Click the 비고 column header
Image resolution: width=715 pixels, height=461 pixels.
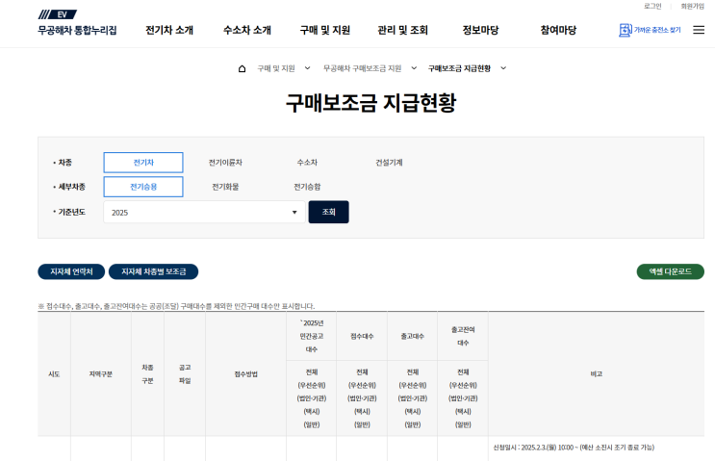pyautogui.click(x=597, y=374)
